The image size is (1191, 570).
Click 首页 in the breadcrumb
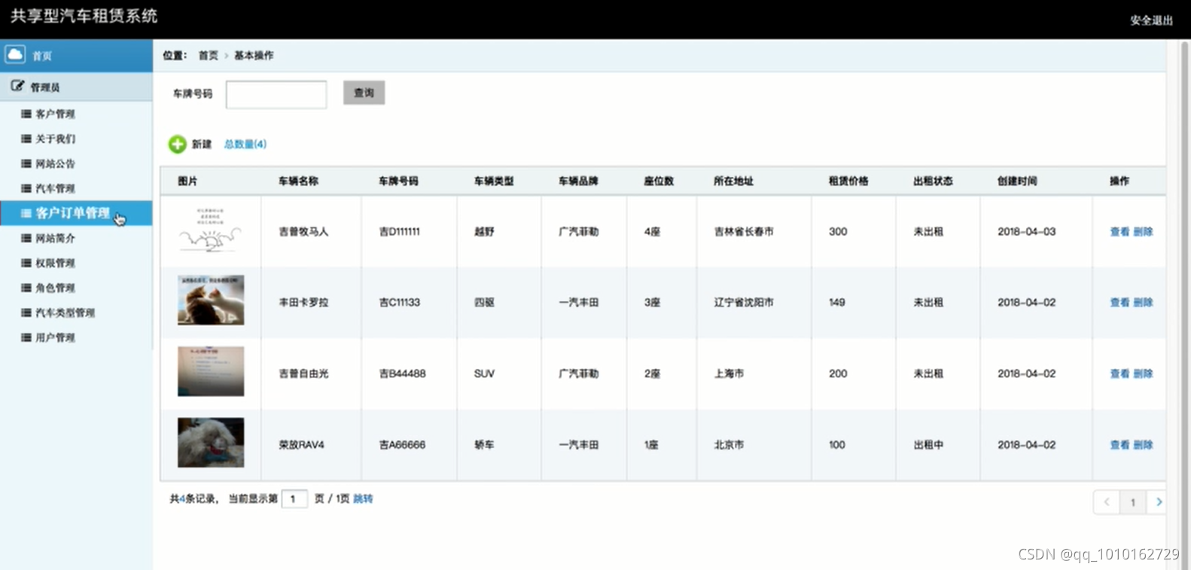point(209,55)
